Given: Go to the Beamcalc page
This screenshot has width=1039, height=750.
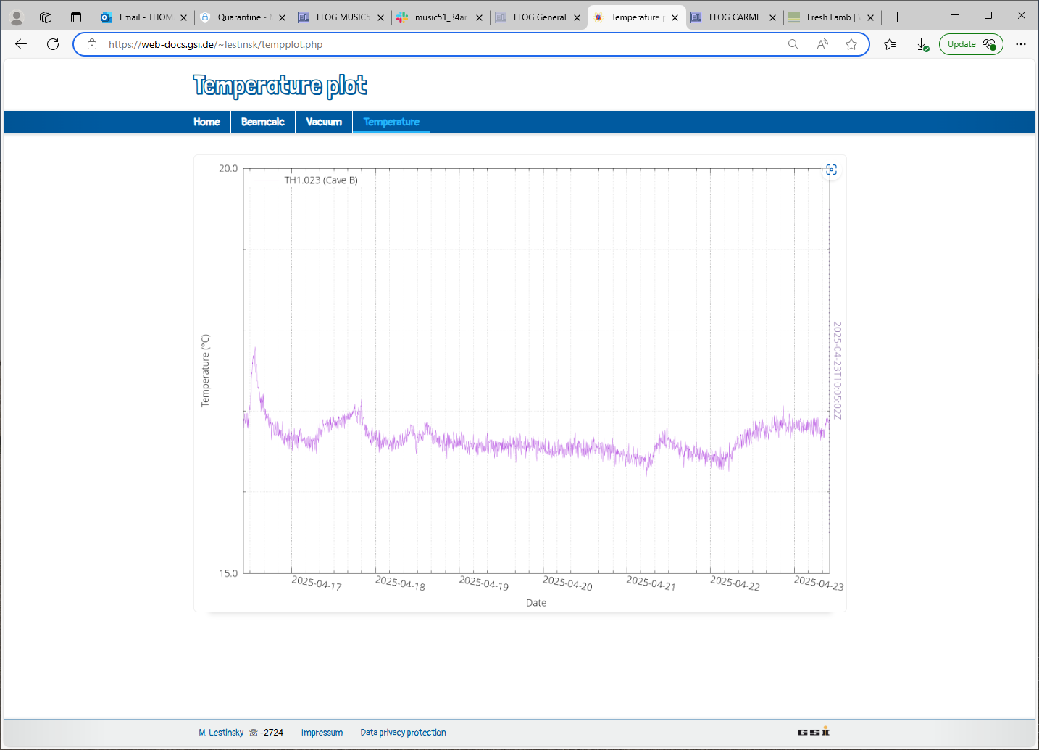Looking at the screenshot, I should click(x=262, y=122).
